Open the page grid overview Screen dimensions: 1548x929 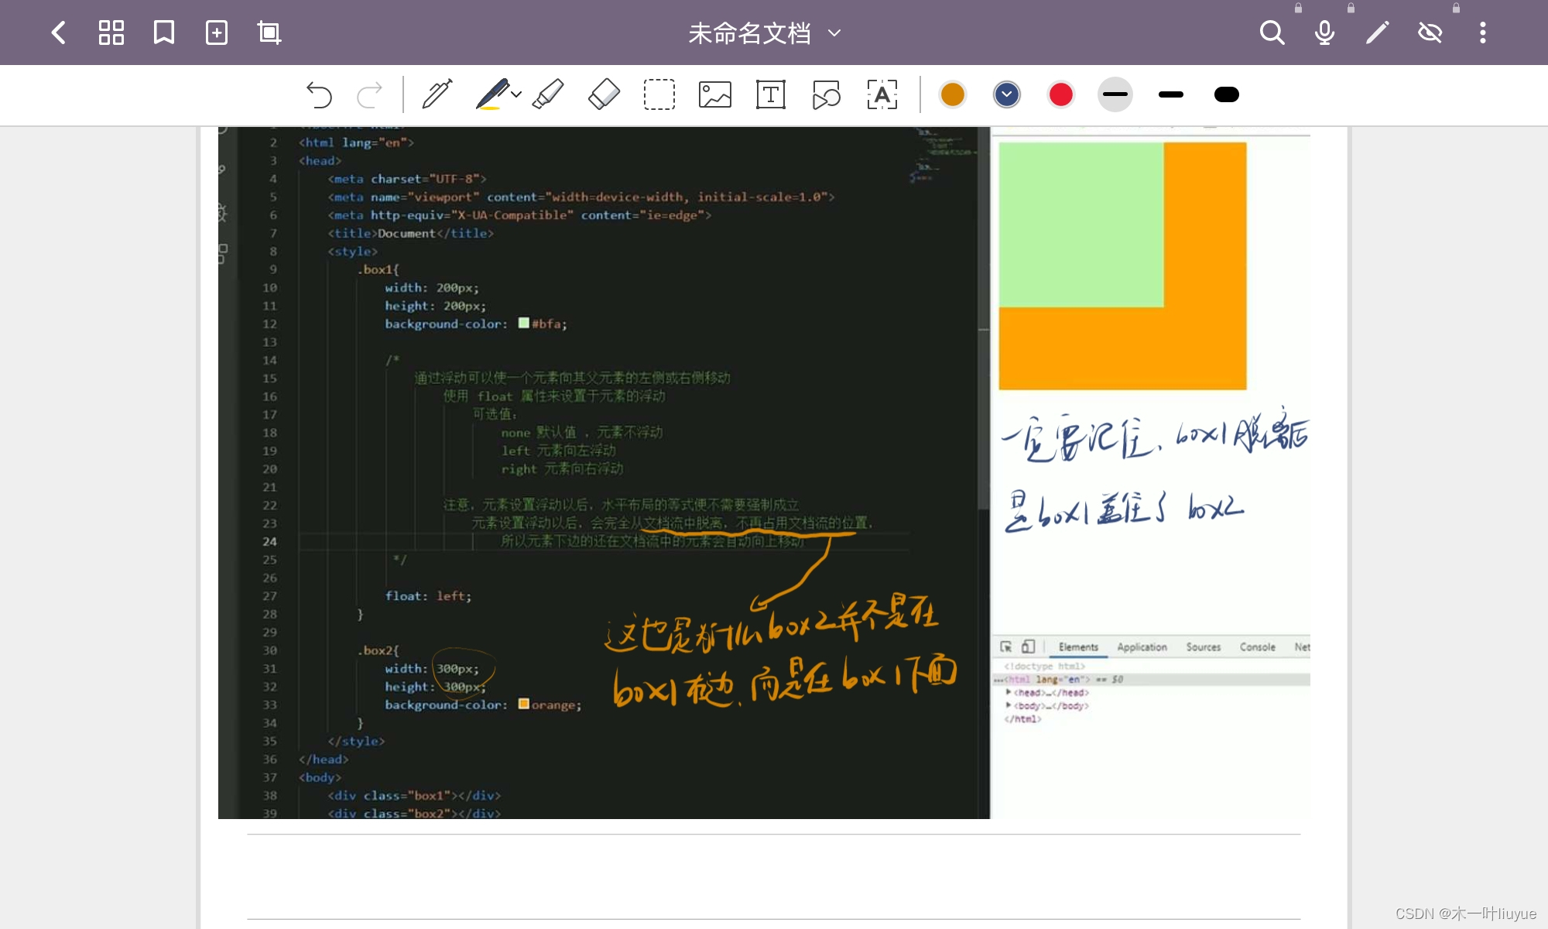click(x=111, y=33)
